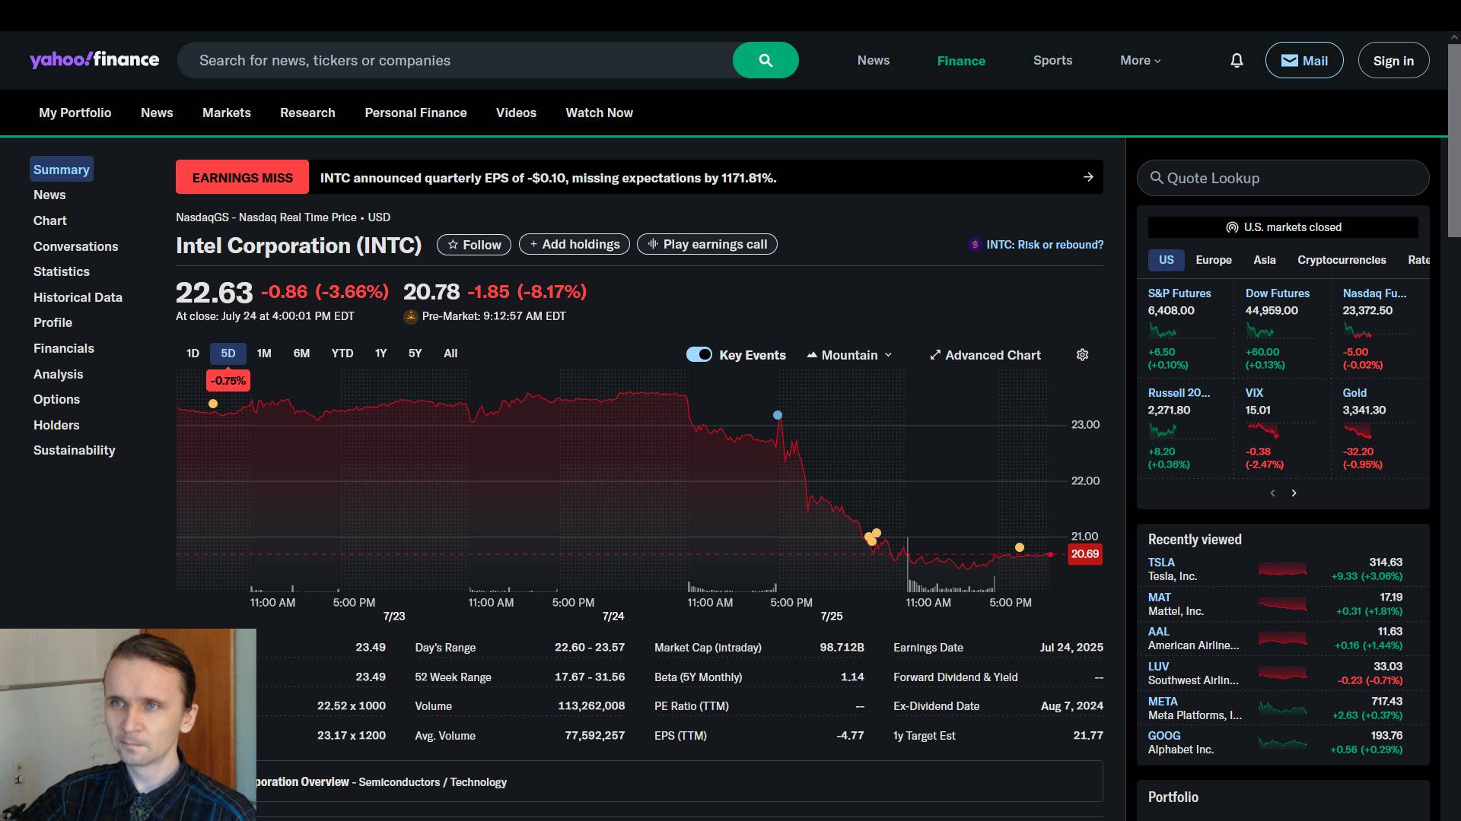
Task: Click the Follow star button
Action: [473, 245]
